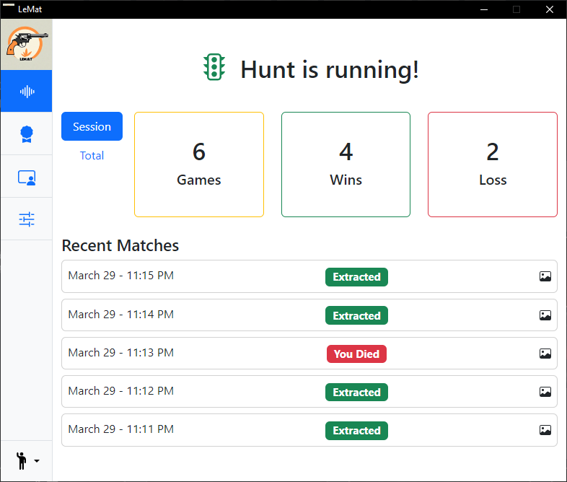
Task: Click Extracted badge on 11:15 PM match
Action: 356,277
